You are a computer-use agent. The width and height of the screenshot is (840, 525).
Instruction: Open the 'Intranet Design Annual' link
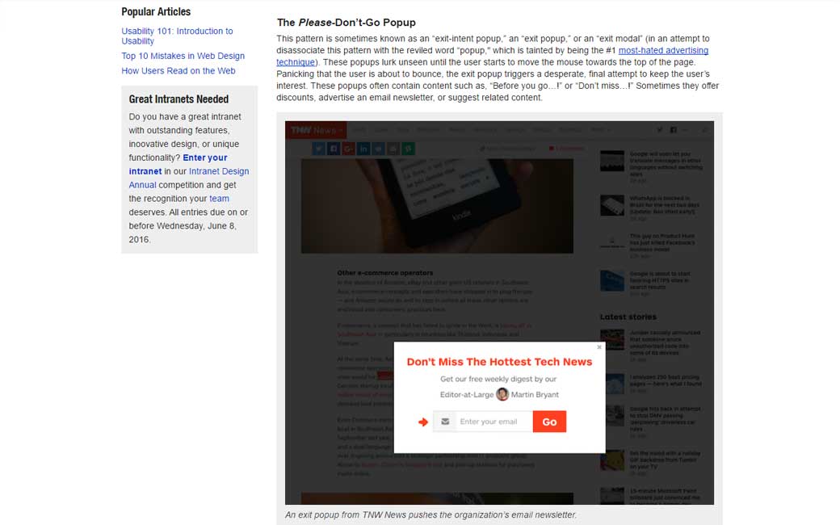pos(188,178)
